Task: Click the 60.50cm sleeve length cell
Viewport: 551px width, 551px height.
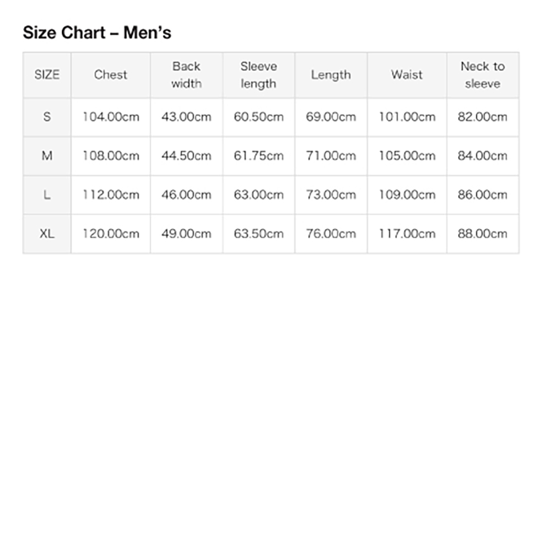Action: (258, 117)
